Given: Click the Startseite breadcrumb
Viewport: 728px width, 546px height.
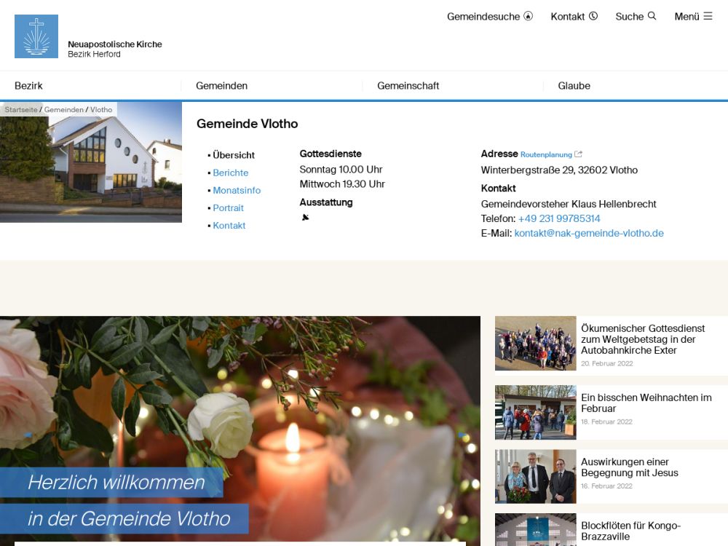Looking at the screenshot, I should [x=21, y=110].
